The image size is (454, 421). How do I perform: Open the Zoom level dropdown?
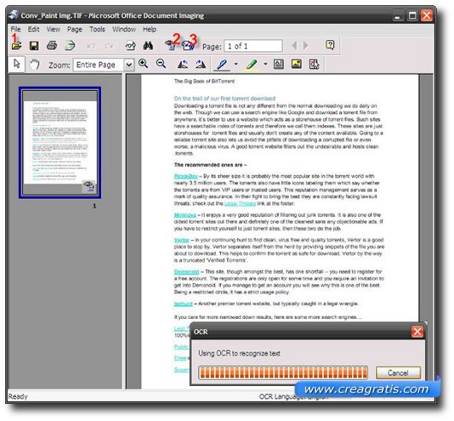128,65
